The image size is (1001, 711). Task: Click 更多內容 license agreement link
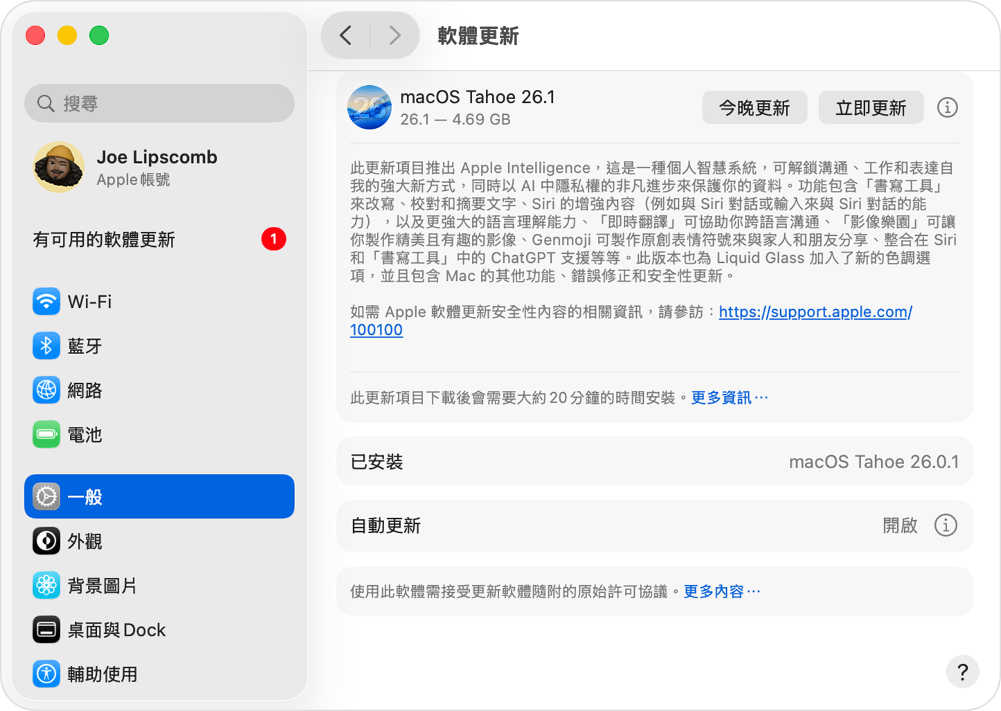722,591
